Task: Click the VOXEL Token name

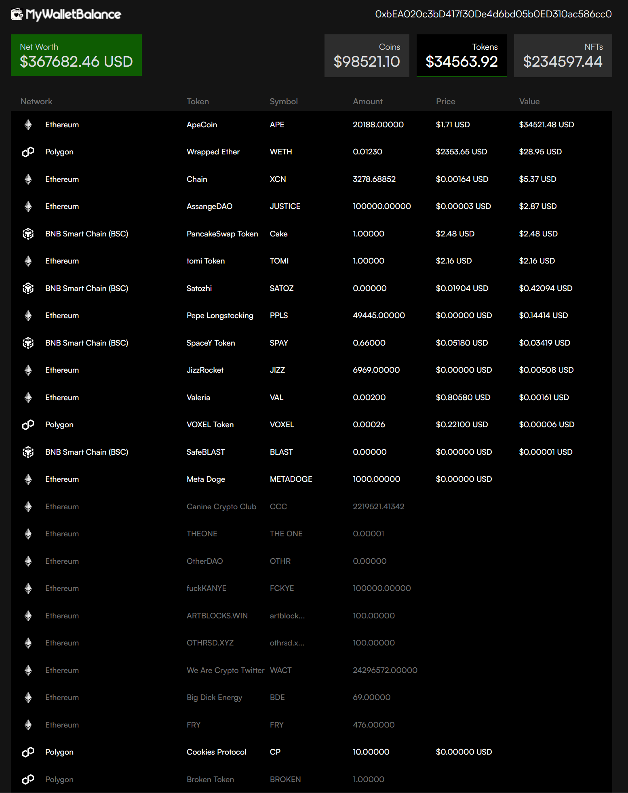Action: tap(210, 425)
